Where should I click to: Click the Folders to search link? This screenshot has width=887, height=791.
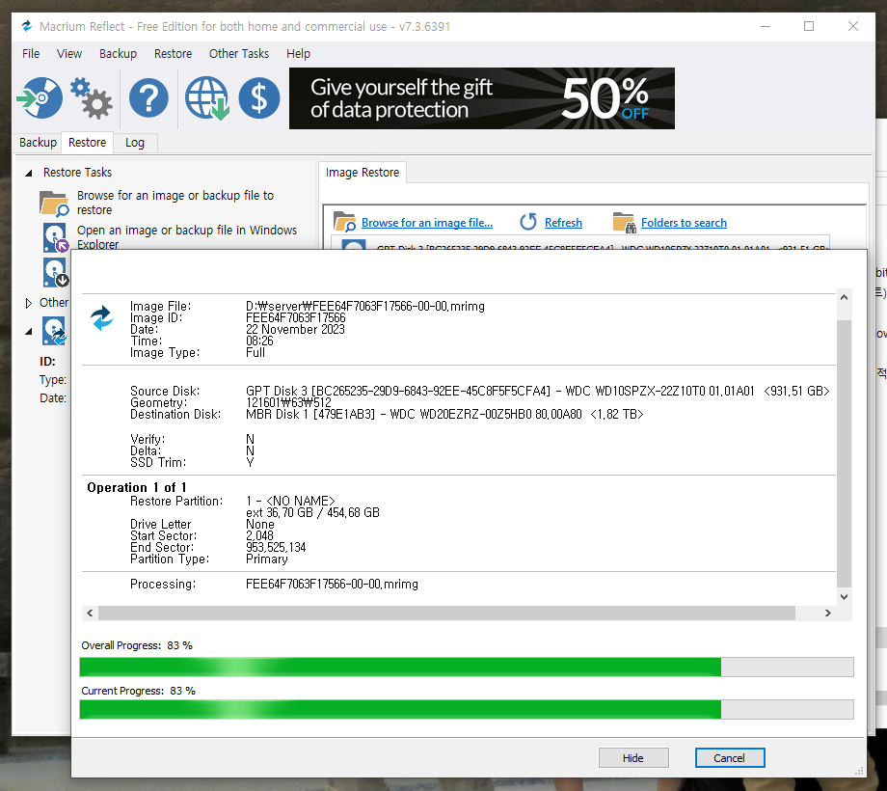pos(684,223)
